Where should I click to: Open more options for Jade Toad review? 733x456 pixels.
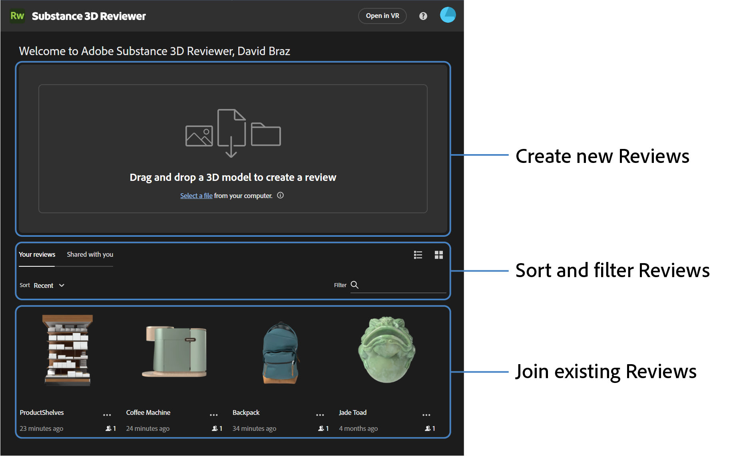coord(426,415)
